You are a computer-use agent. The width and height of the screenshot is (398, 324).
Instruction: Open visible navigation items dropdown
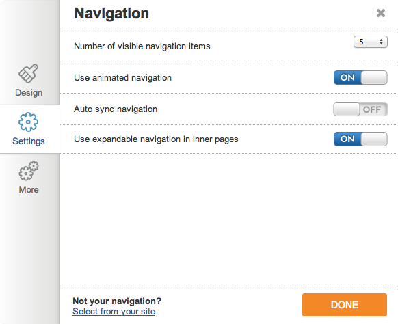point(371,42)
